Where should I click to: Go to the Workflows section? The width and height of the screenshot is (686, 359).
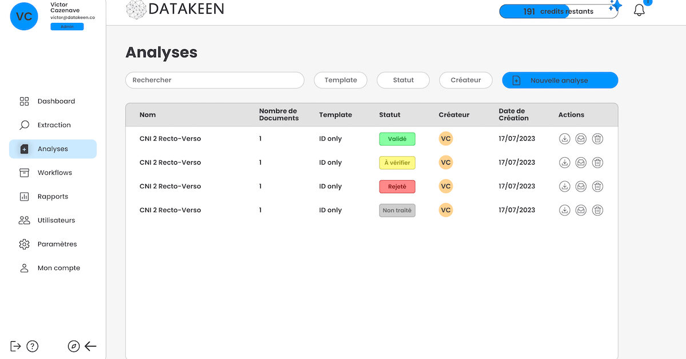click(x=54, y=173)
